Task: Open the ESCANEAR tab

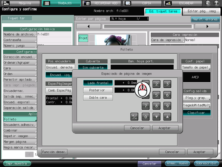Action: 183,3
